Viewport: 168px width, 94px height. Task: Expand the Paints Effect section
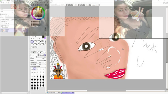click(1, 14)
